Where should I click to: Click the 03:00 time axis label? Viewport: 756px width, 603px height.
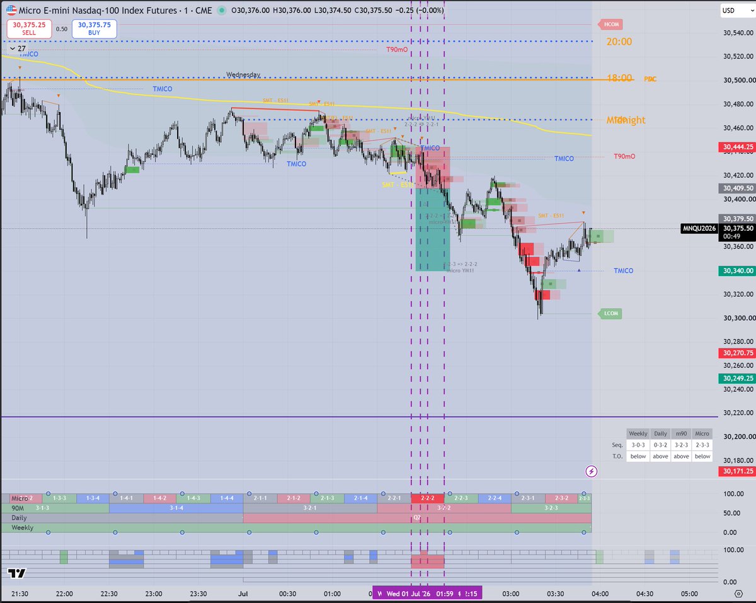(511, 594)
